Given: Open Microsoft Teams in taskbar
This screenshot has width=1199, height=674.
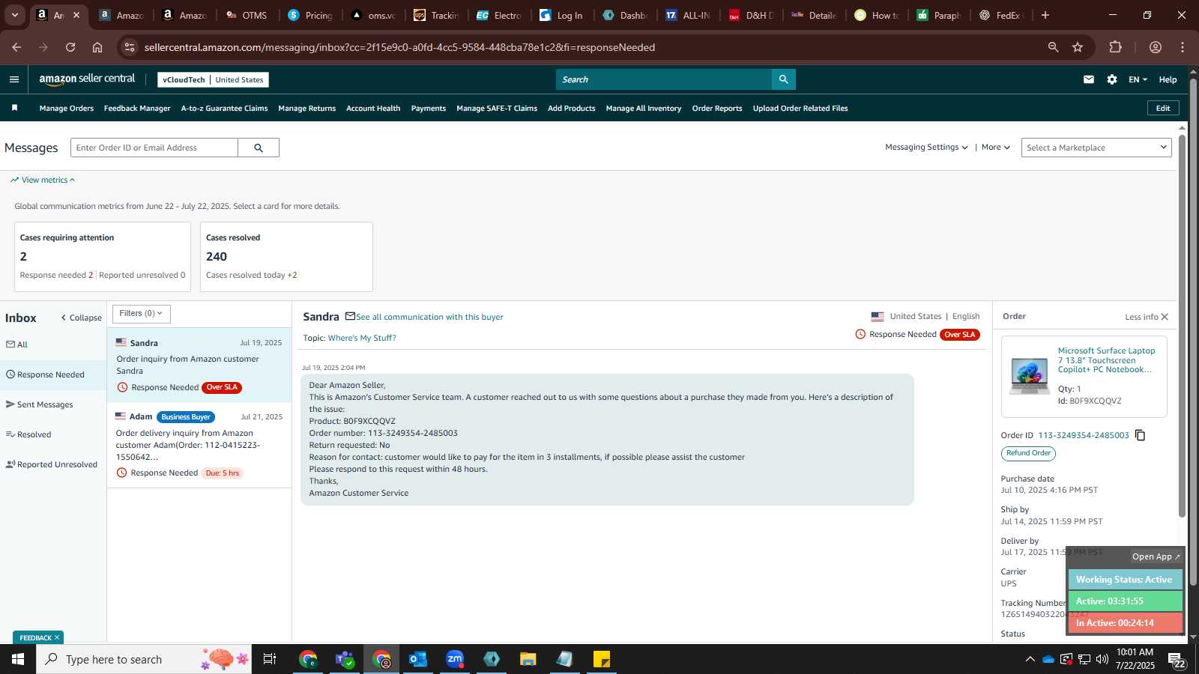Looking at the screenshot, I should 345,659.
